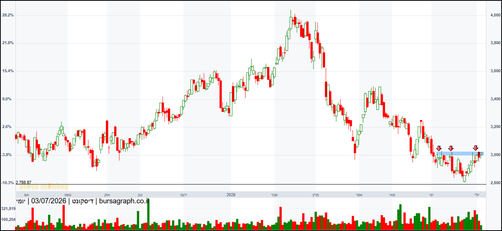Click the yellow Stock Monkey watermark logo
The height and width of the screenshot is (231, 502).
pos(44,186)
